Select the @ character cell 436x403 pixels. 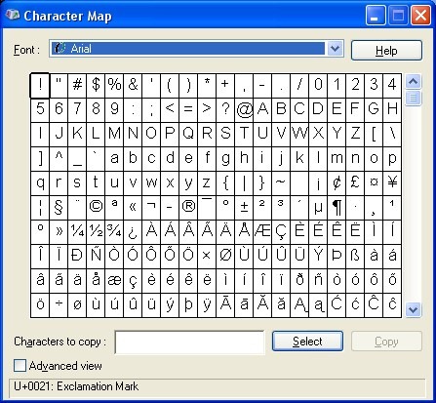pos(244,109)
